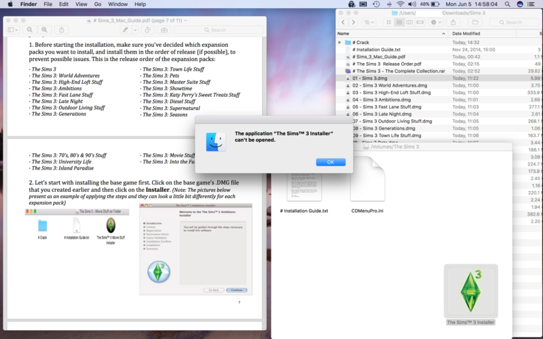Open the Edit menu
543x339 pixels.
(64, 4)
